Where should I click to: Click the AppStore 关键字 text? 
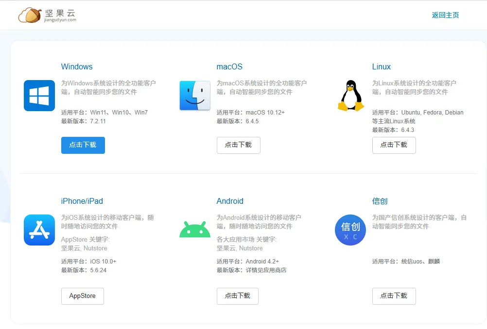tap(86, 239)
